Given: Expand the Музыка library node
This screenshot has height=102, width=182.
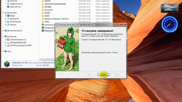Looking at the screenshot, I should [x=6, y=25].
